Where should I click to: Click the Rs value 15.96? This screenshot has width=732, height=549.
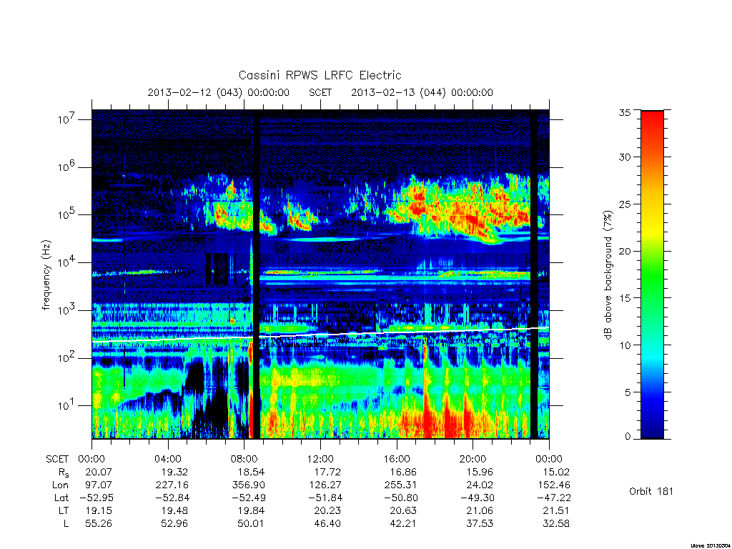(480, 472)
